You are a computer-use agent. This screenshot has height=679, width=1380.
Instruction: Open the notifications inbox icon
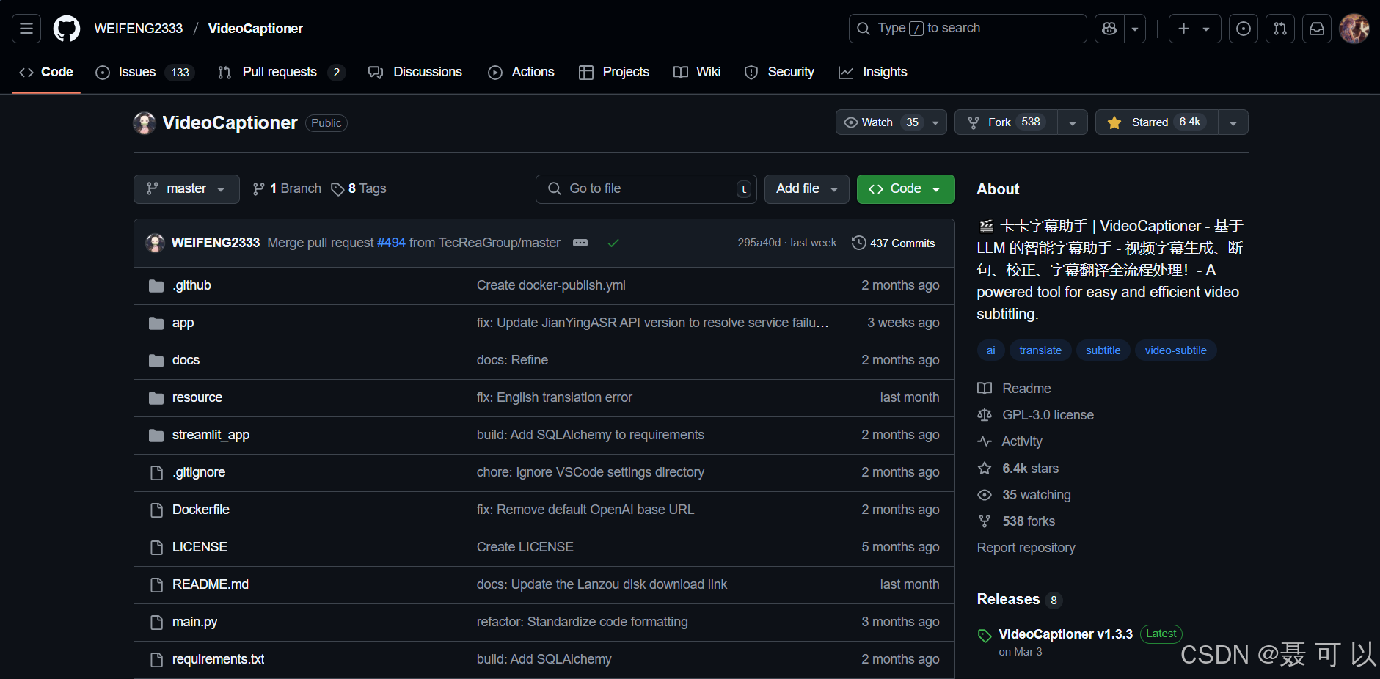pos(1317,29)
